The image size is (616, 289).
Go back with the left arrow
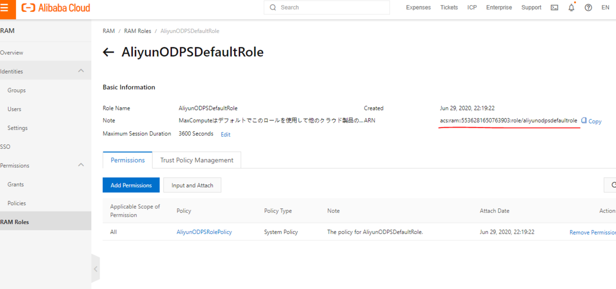point(108,52)
